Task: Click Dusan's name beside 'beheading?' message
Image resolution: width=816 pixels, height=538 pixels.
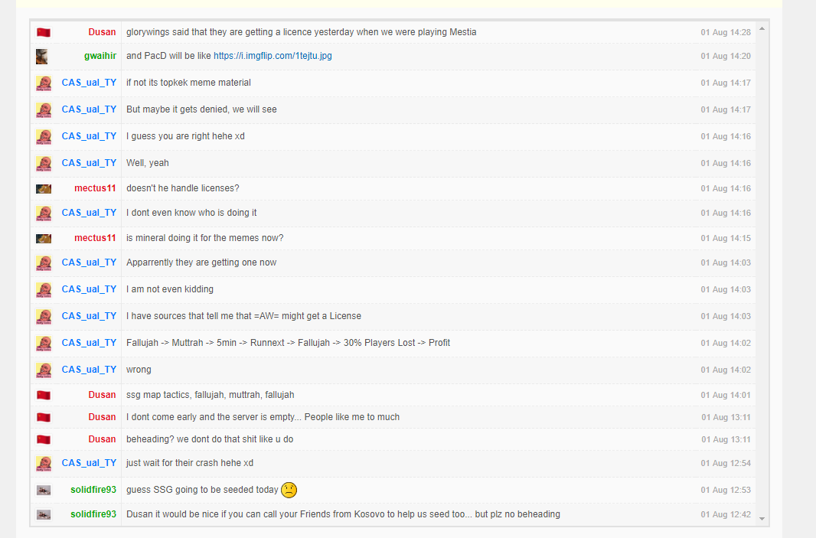Action: coord(102,439)
